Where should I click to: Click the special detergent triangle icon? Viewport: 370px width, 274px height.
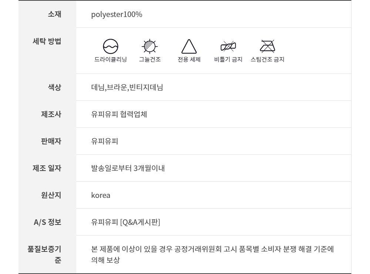pyautogui.click(x=189, y=47)
